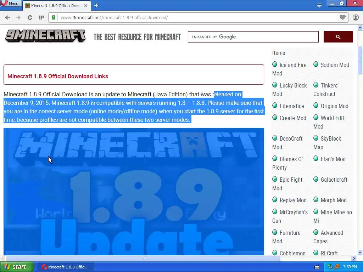The width and height of the screenshot is (363, 272).
Task: Close the Minecraft 1.8.9 browser tab
Action: pos(86,6)
